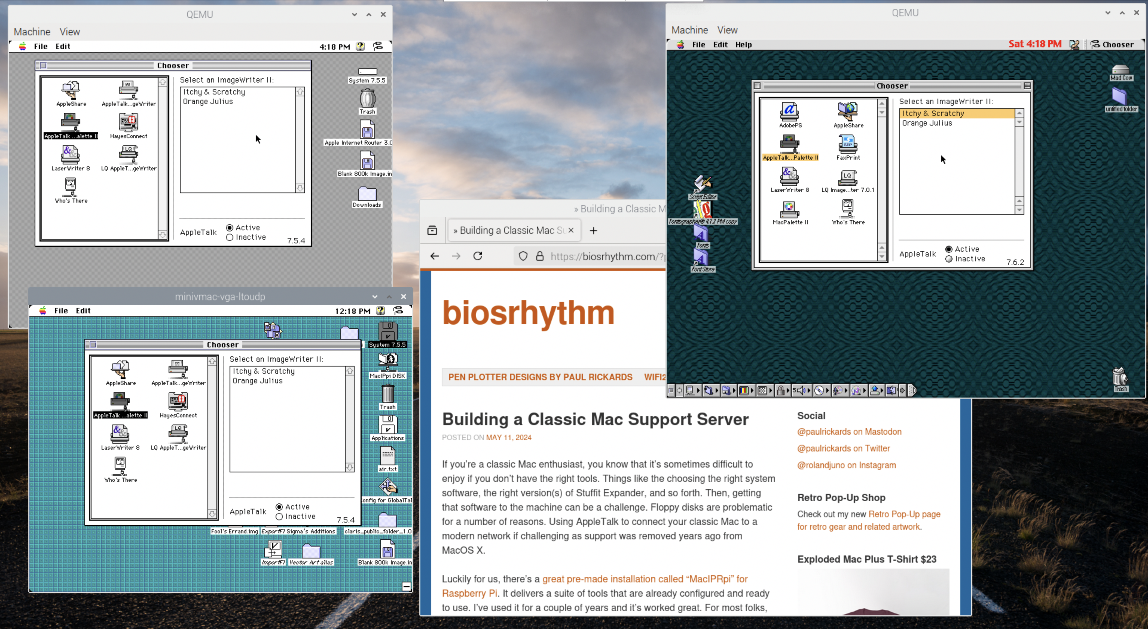Click Font Store icon on right QEMU desktop
1148x629 pixels.
[702, 260]
